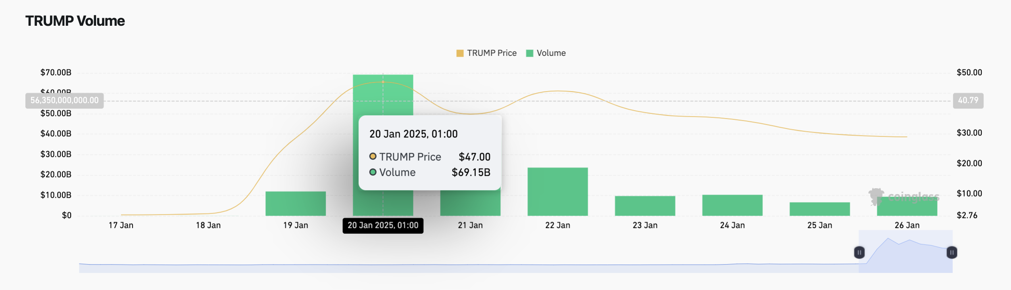Click the highlighted range selector window
This screenshot has width=1011, height=290.
(905, 258)
